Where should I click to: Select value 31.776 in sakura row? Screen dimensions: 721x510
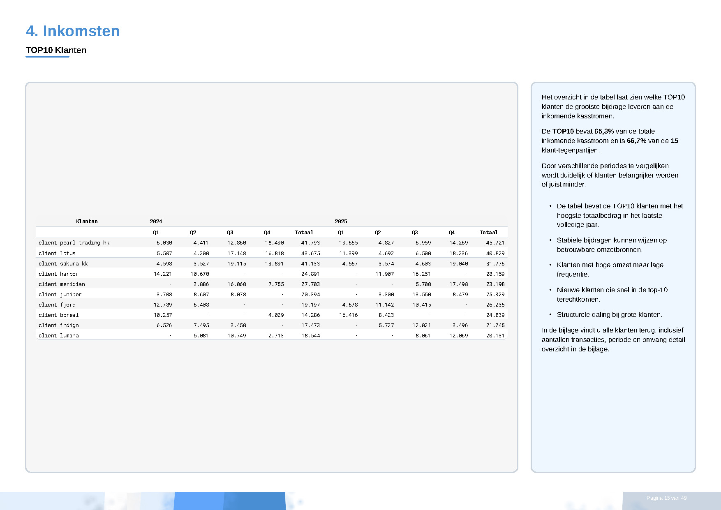(x=495, y=263)
